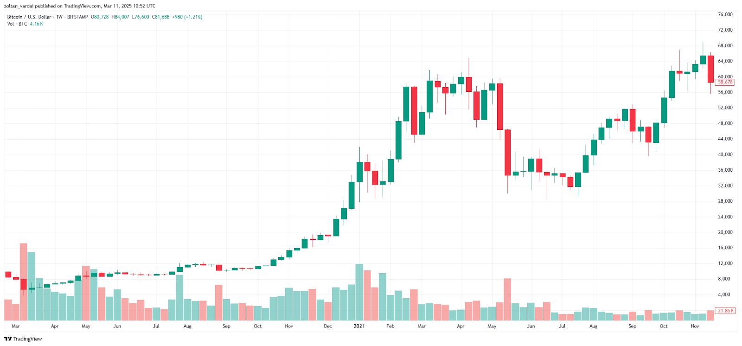
Task: Click the 4.16K volume reading in legend
Action: click(37, 24)
